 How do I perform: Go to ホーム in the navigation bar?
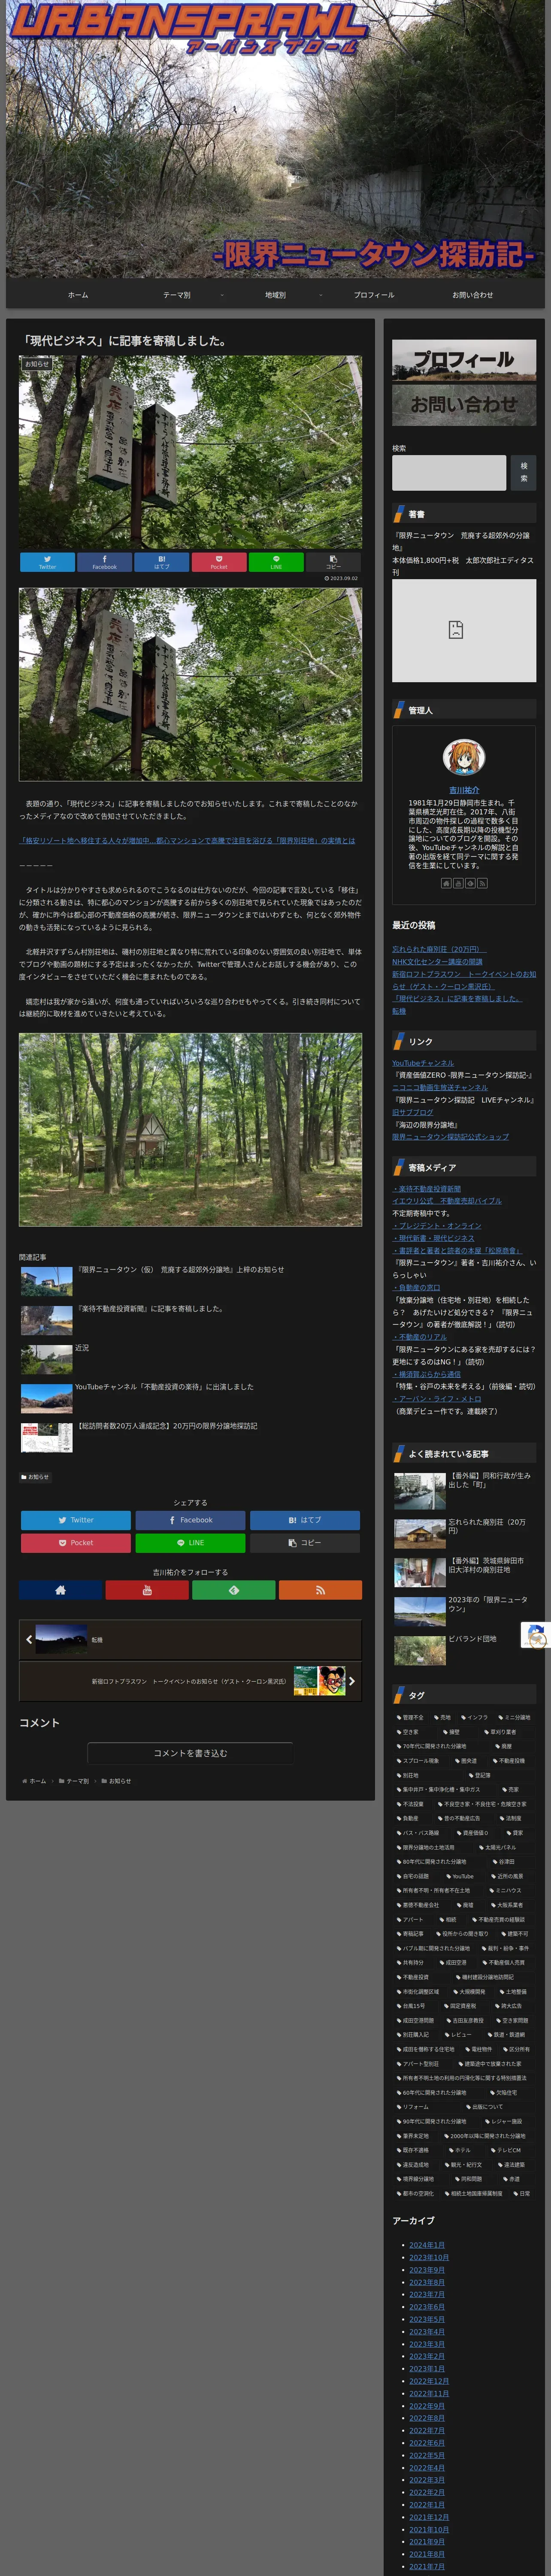tap(78, 295)
